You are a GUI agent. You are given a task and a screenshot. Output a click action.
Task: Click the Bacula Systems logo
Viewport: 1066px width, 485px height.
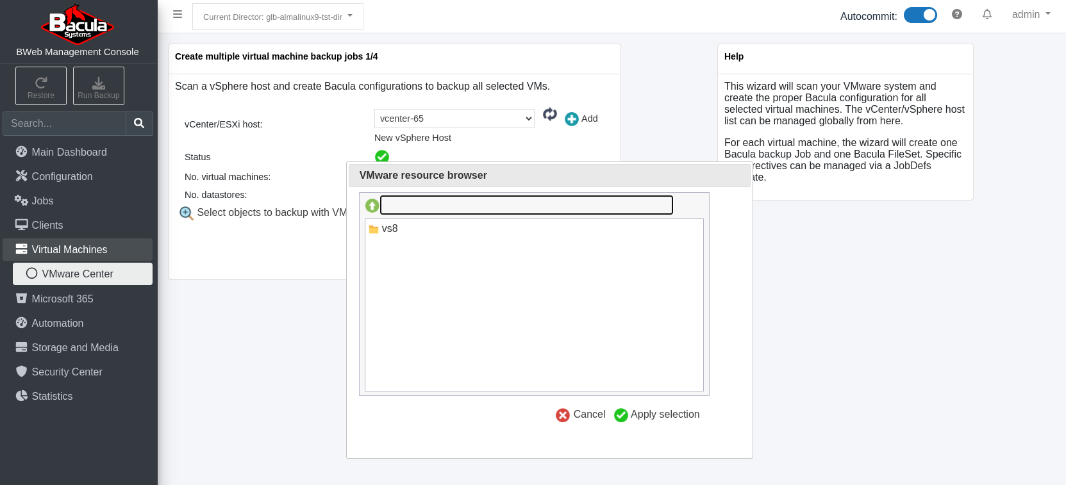click(78, 24)
